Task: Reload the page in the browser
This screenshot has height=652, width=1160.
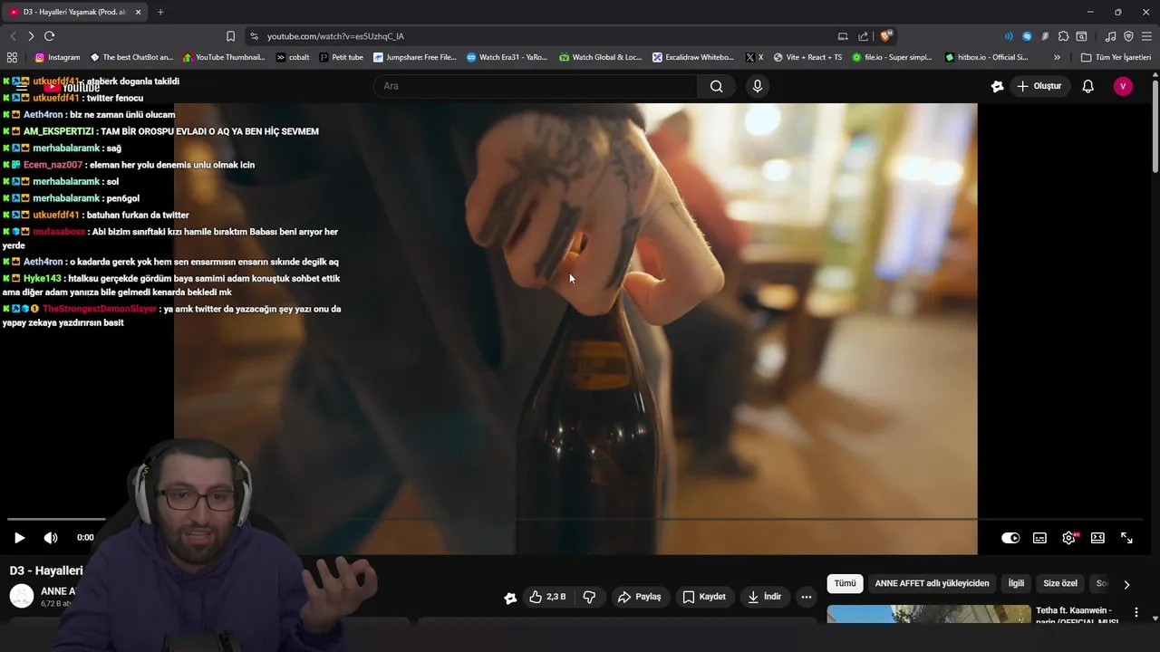Action: pyautogui.click(x=49, y=36)
